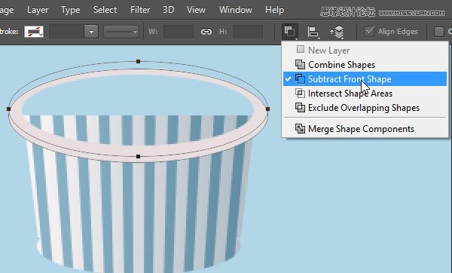Toggle the checkbox right of Align Edges
Screen dimensions: 452x273
click(x=438, y=32)
